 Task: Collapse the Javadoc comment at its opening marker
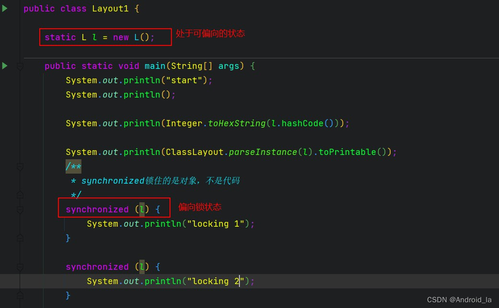point(20,166)
